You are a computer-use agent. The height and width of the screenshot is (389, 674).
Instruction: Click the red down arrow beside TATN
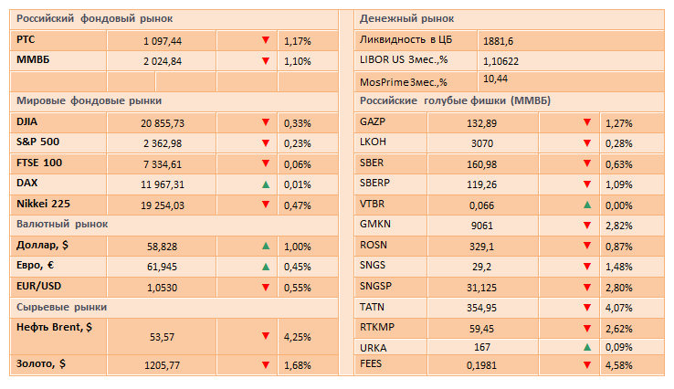click(x=587, y=308)
